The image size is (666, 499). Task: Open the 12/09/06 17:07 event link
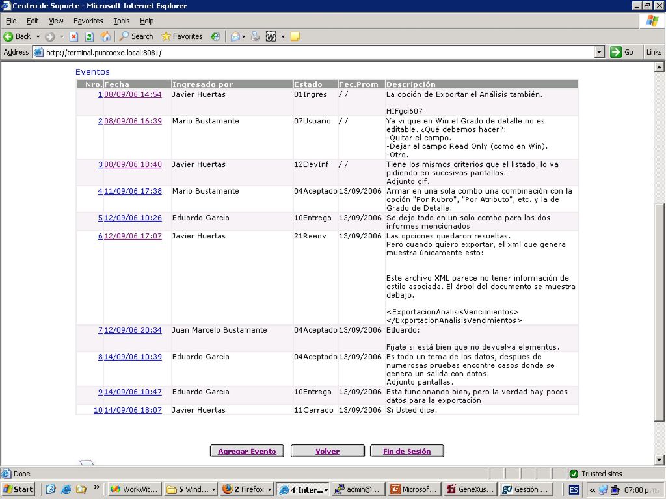coord(133,236)
